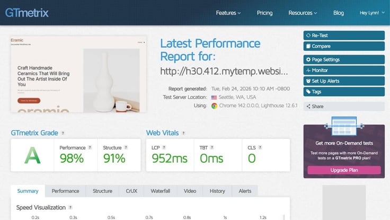This screenshot has height=220, width=390.
Task: Click the Web Vitals heading
Action: (x=163, y=133)
